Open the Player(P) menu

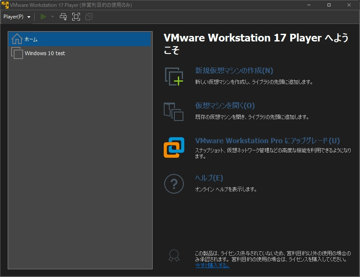(x=17, y=17)
